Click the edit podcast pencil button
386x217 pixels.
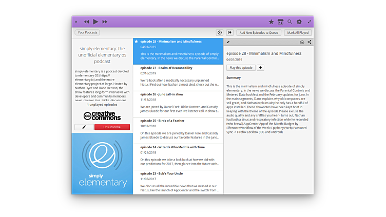tap(84, 127)
